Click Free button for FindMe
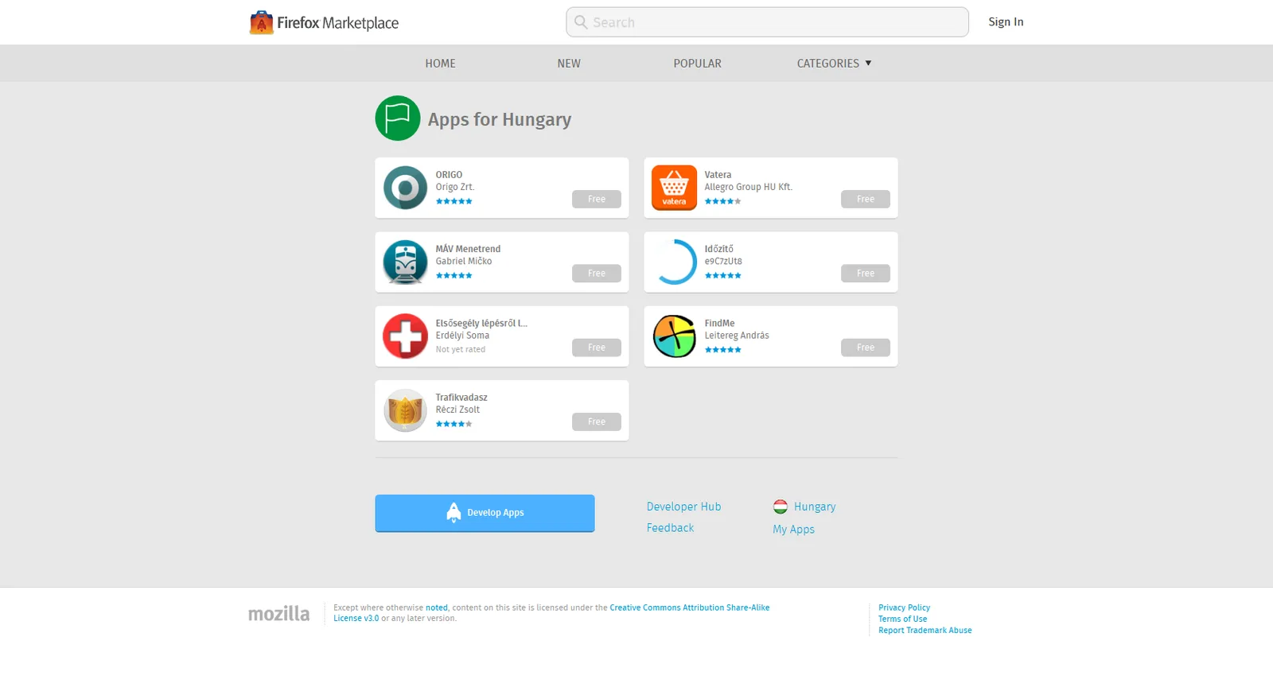The height and width of the screenshot is (699, 1273). (x=866, y=348)
